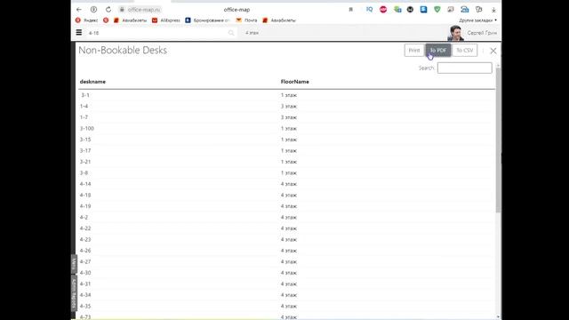This screenshot has width=569, height=320.
Task: Click the user avatar photo
Action: (455, 33)
